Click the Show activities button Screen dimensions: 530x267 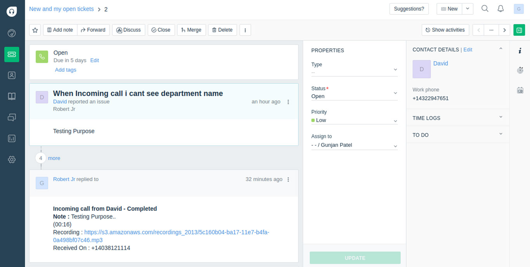(445, 30)
